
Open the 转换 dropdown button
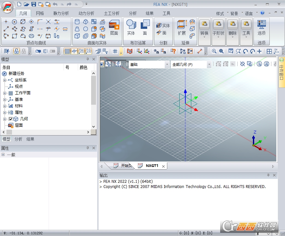click(x=205, y=31)
